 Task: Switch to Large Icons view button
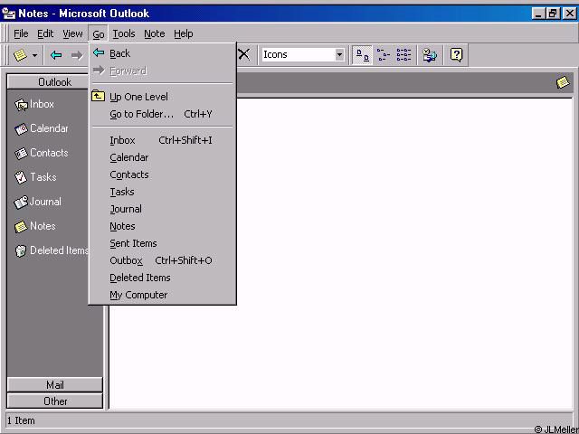[x=362, y=55]
